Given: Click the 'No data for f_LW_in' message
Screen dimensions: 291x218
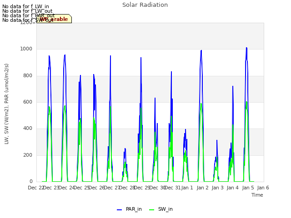Looking at the screenshot, I should point(25,7).
